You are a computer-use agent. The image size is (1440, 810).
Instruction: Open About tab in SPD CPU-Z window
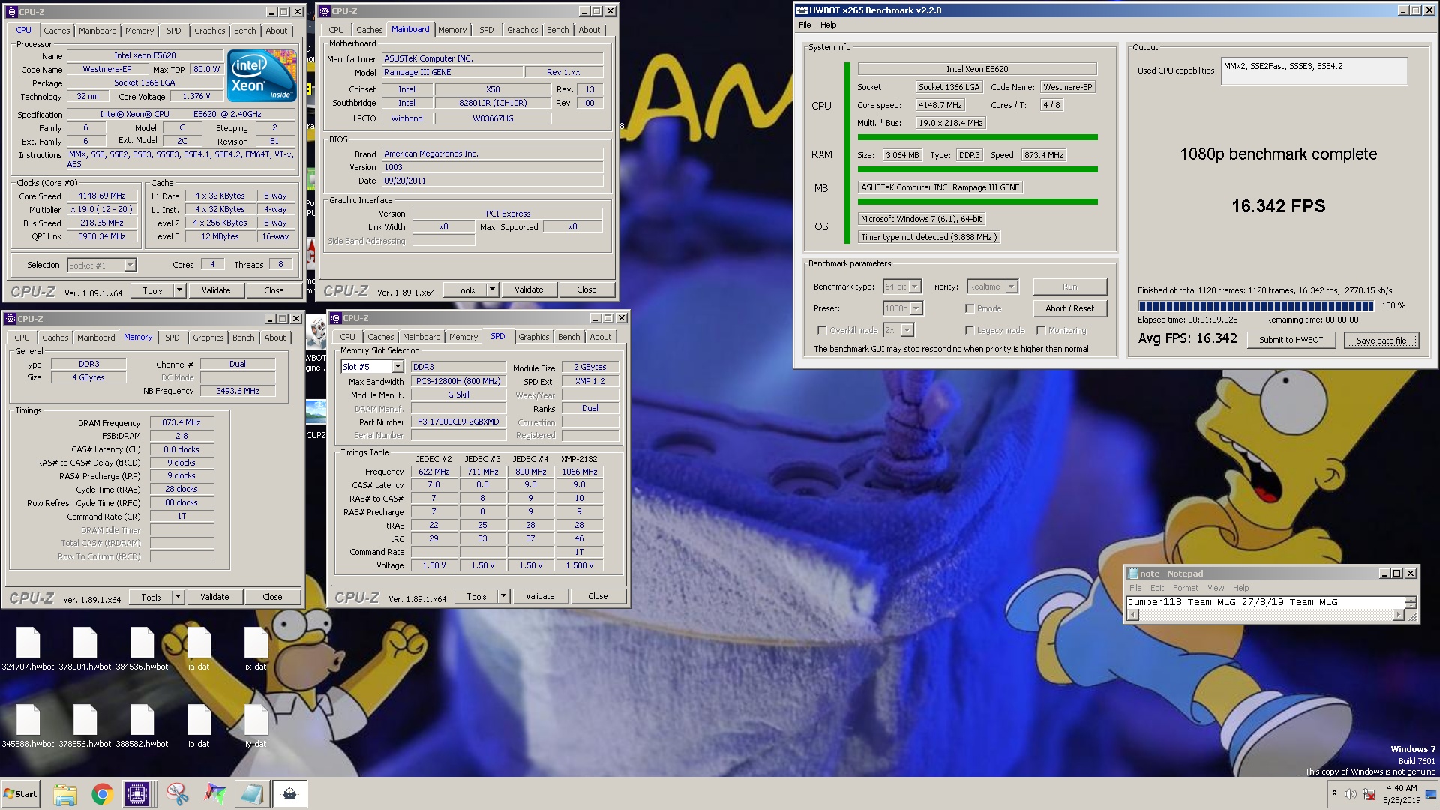[600, 337]
